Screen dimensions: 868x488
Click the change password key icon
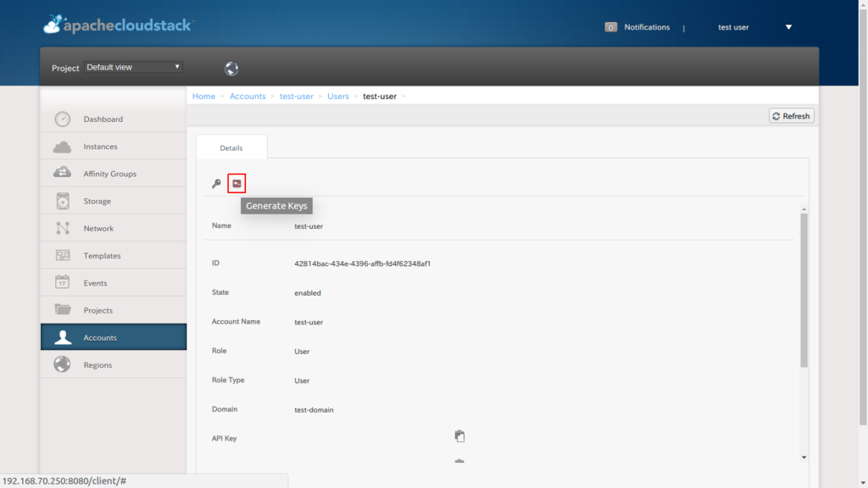click(216, 184)
